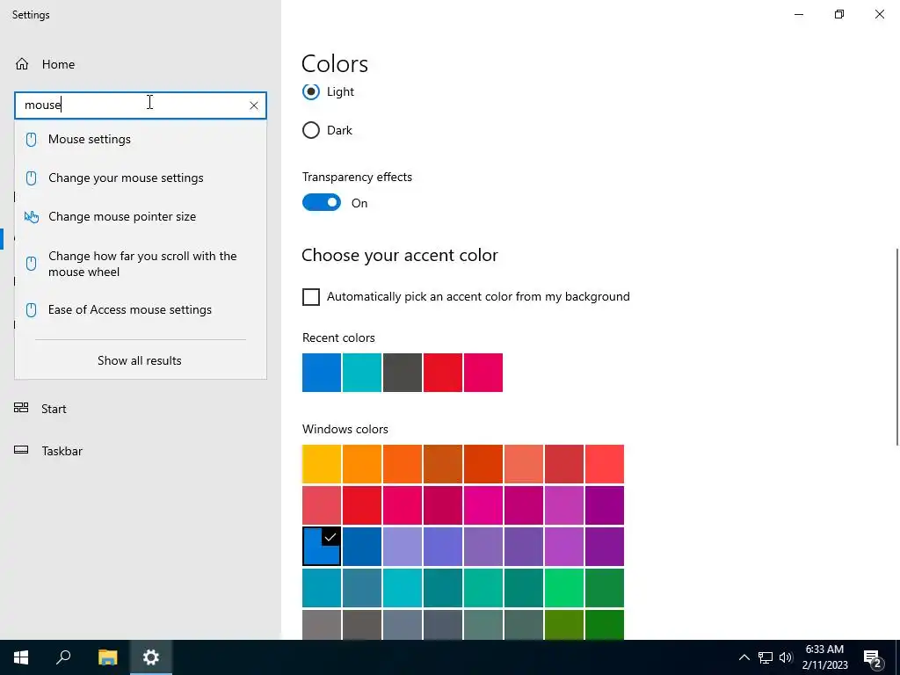The width and height of the screenshot is (900, 675).
Task: Pick the pink recent color
Action: click(x=483, y=373)
